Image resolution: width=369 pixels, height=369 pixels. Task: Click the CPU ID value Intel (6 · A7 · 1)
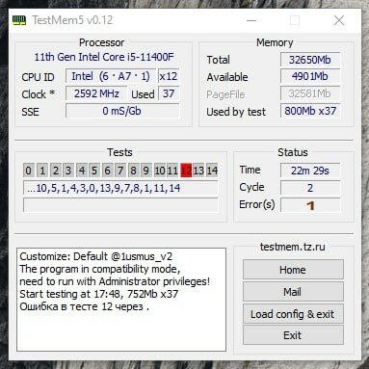click(x=111, y=76)
